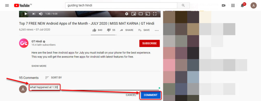
Task: Open the account avatar menu
Action: [x=254, y=6]
